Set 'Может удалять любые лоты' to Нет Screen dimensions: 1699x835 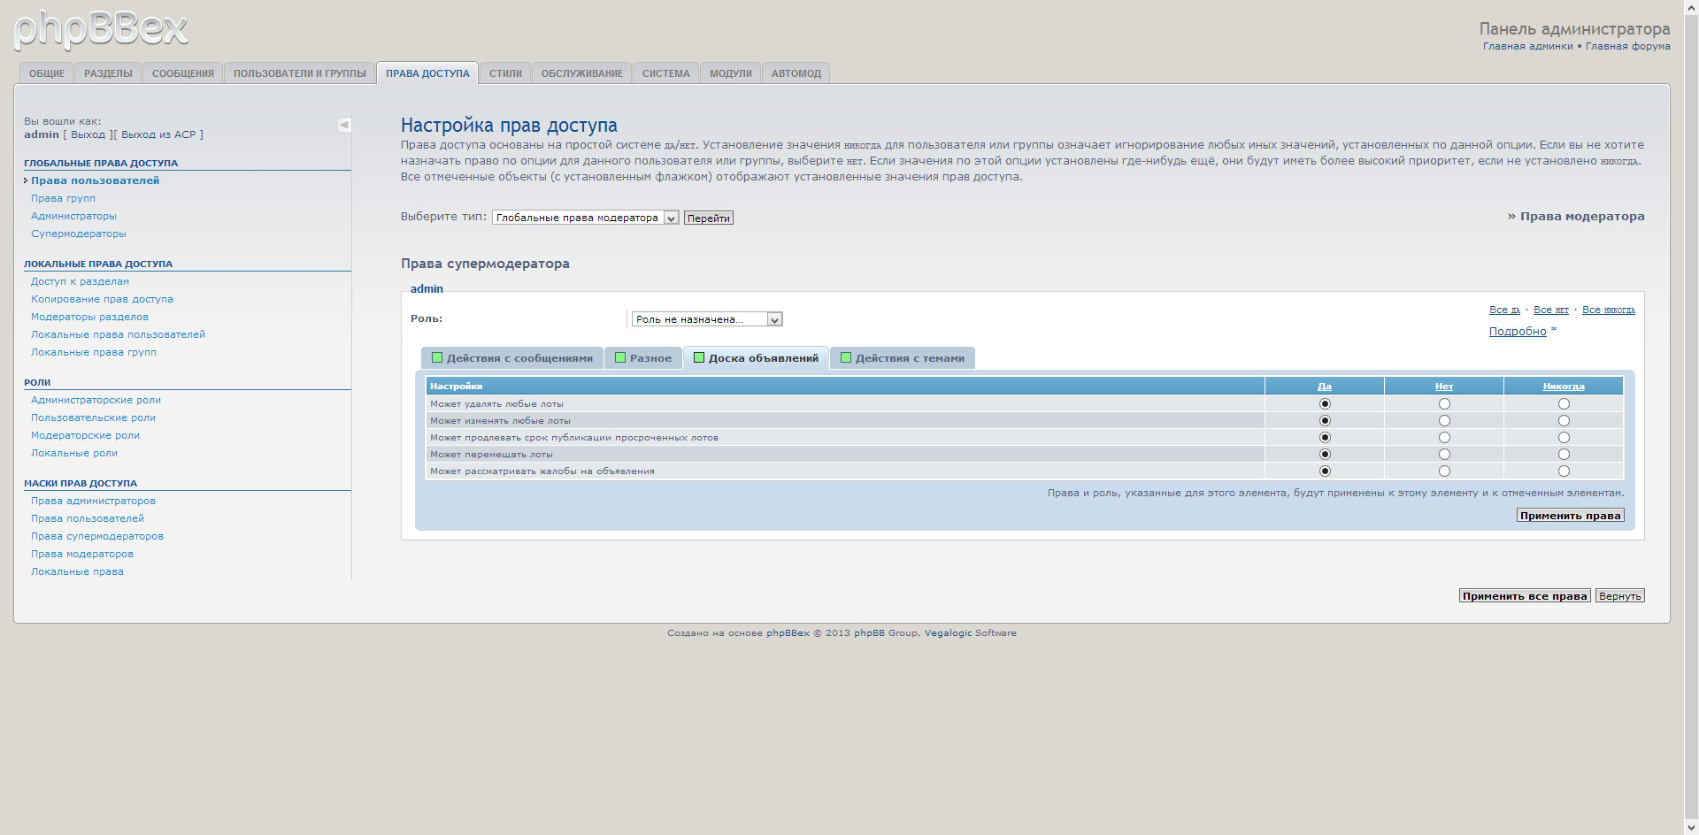(x=1444, y=404)
